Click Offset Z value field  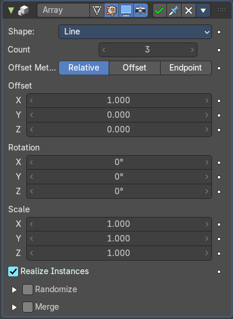click(x=119, y=129)
